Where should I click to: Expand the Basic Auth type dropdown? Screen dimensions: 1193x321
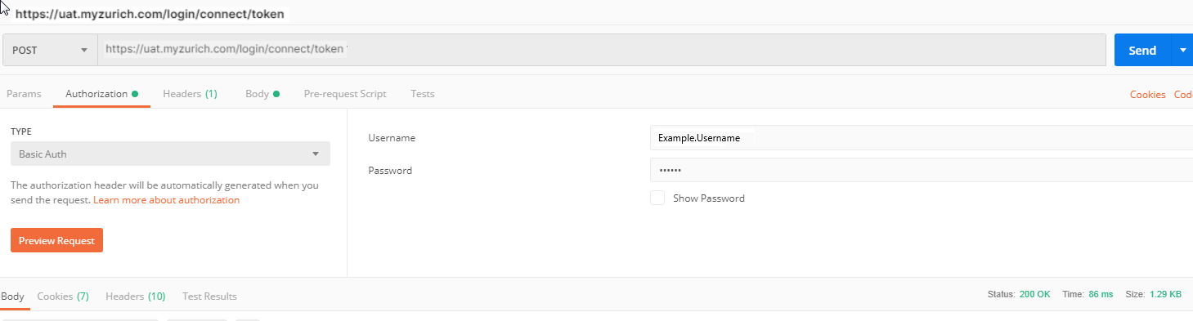pos(170,154)
